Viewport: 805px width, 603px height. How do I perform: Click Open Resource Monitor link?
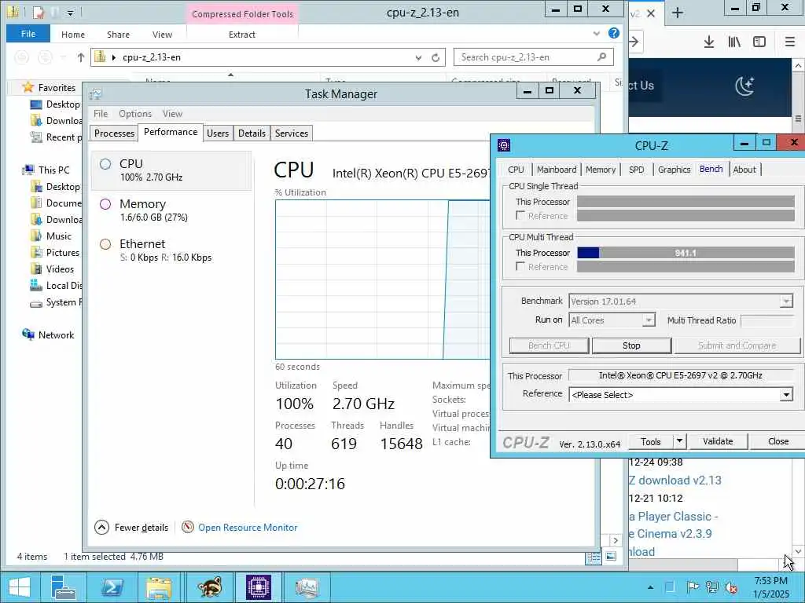click(x=248, y=527)
